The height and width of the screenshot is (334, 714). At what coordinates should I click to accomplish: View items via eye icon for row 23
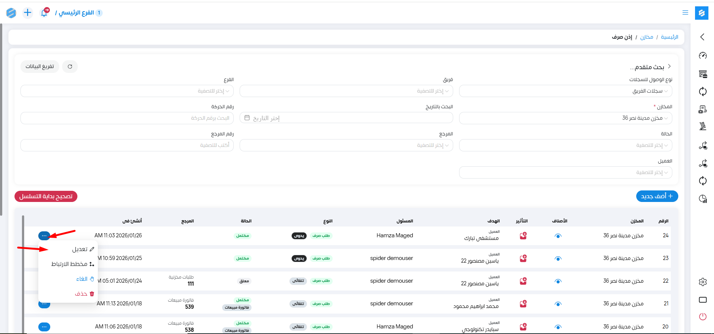[x=558, y=258]
